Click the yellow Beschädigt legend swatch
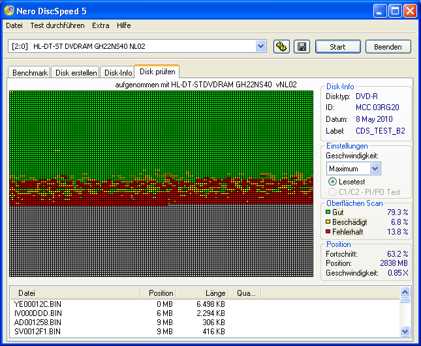The height and width of the screenshot is (346, 421). (328, 222)
